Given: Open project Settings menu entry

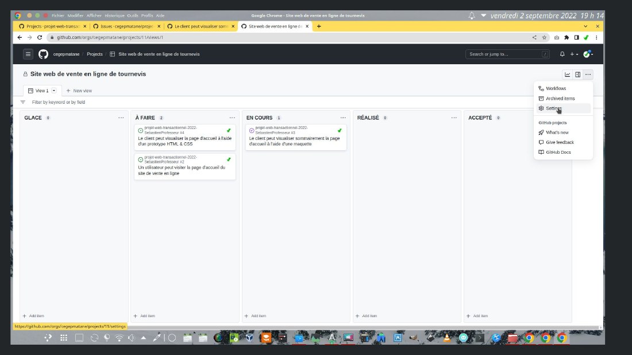Looking at the screenshot, I should coord(563,108).
